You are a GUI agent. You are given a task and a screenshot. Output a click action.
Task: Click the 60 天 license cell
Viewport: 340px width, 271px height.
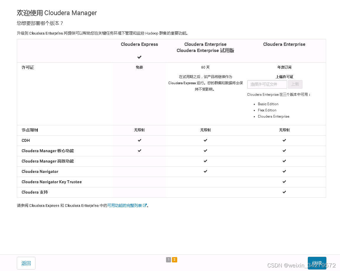pyautogui.click(x=205, y=67)
